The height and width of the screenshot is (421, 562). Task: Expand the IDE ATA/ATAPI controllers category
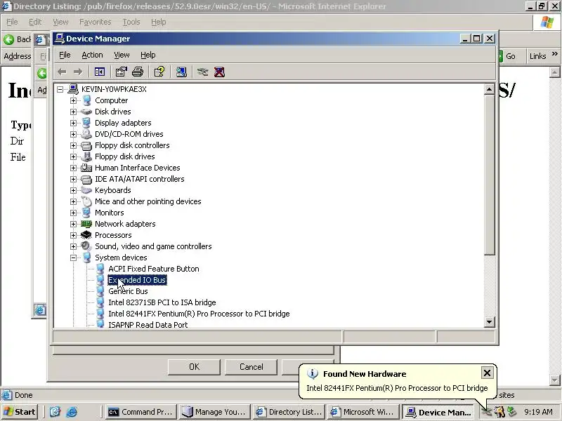tap(73, 179)
